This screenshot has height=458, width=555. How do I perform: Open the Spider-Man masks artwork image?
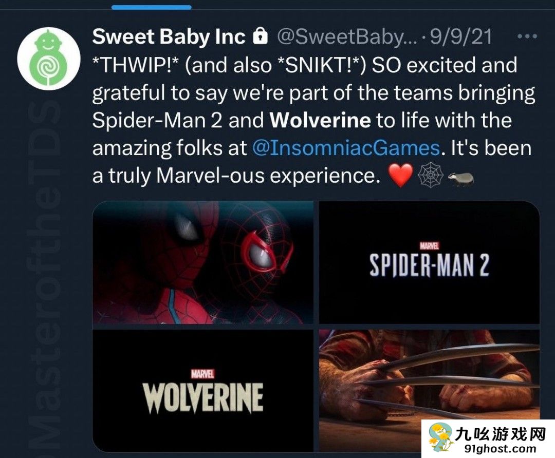click(x=203, y=262)
